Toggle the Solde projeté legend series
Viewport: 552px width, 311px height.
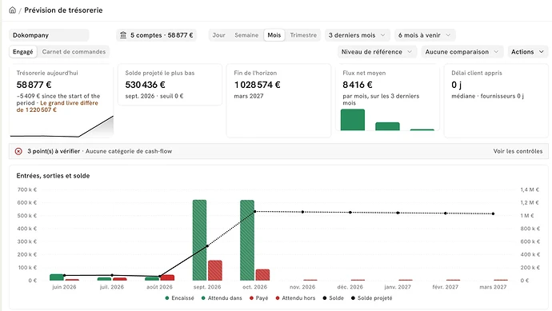371,298
